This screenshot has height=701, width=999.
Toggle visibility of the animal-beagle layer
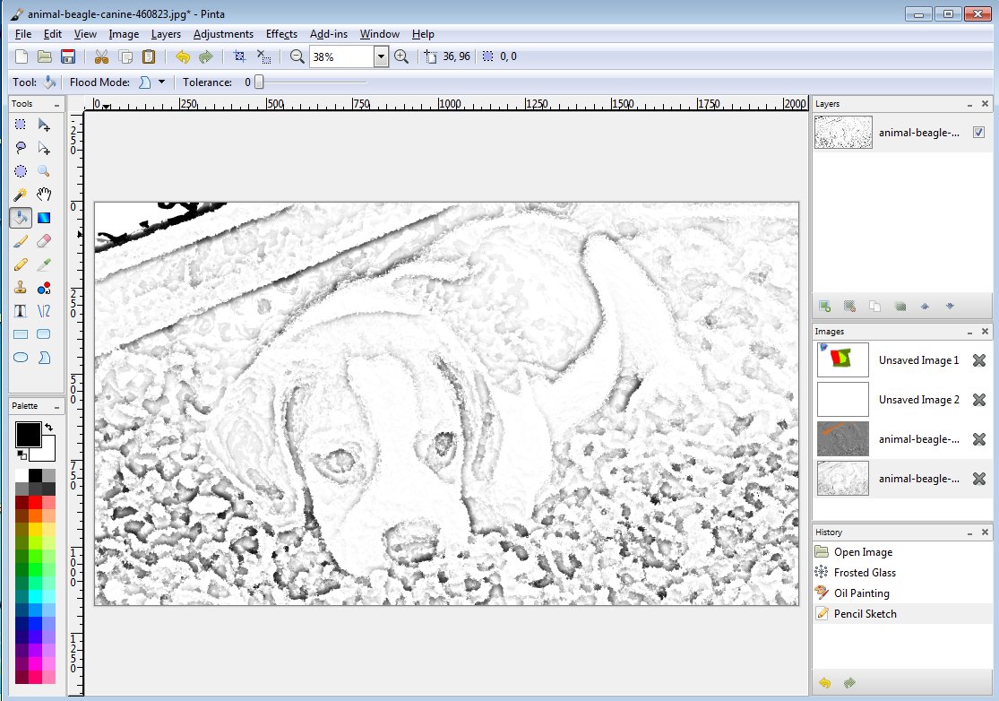coord(978,132)
